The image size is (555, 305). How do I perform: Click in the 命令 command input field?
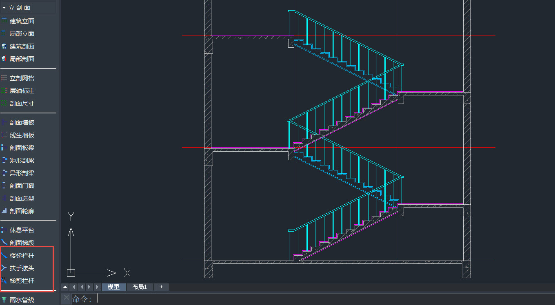tap(286, 299)
